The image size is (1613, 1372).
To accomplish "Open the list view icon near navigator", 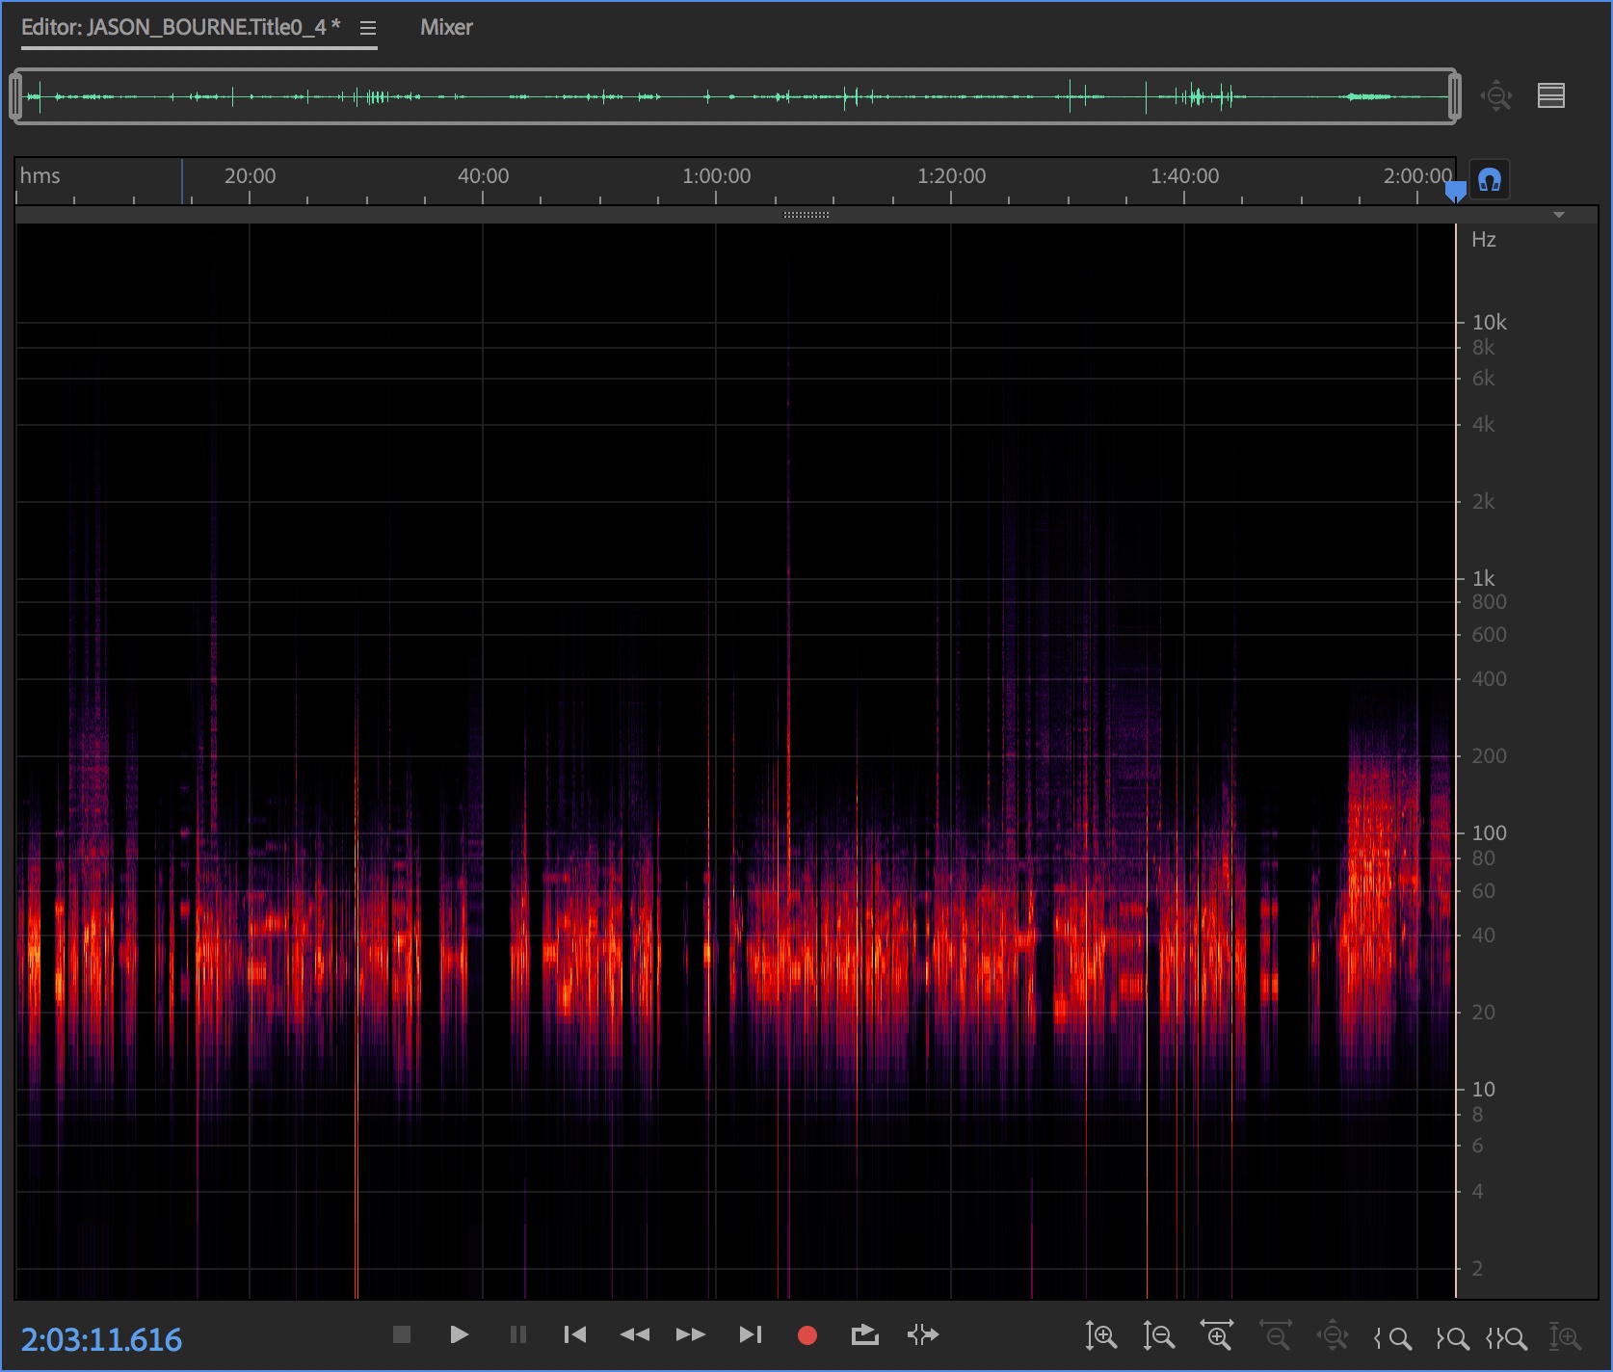I will (1551, 95).
